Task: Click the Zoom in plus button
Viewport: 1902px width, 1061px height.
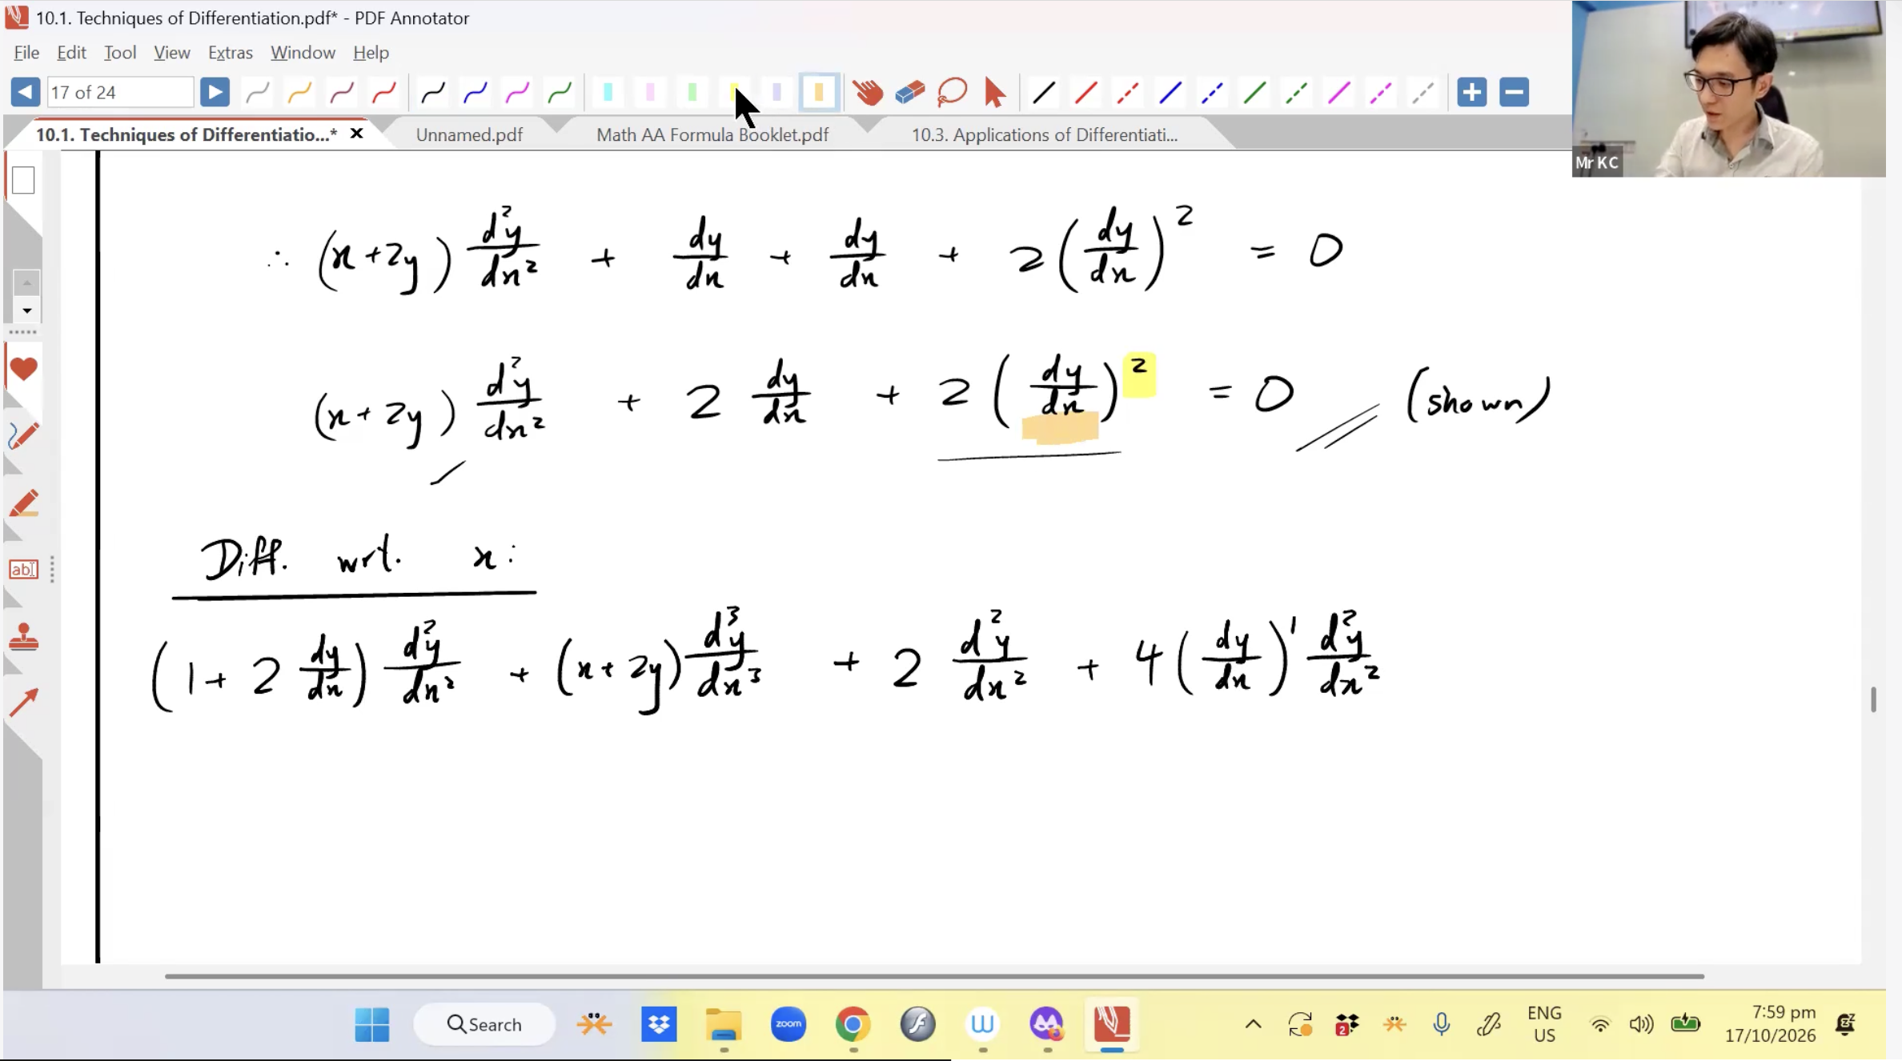Action: click(1472, 93)
